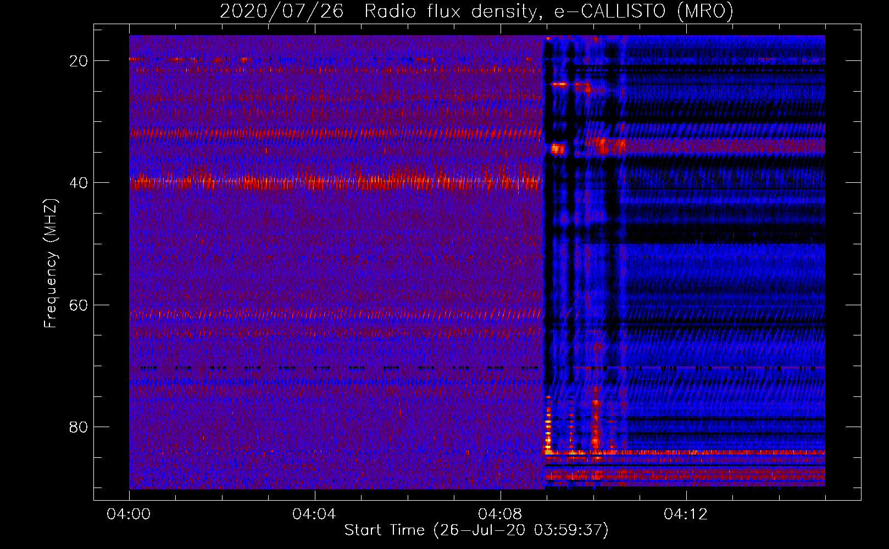This screenshot has height=549, width=889.
Task: Click the time tick label '04:00'
Action: pyautogui.click(x=129, y=514)
